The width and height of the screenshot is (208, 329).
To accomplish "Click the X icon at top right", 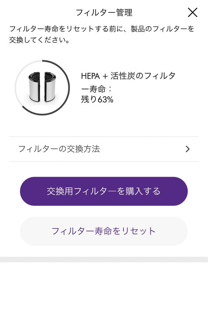I will (x=192, y=13).
